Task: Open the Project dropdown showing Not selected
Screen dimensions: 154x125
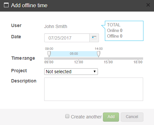Action: tap(71, 72)
